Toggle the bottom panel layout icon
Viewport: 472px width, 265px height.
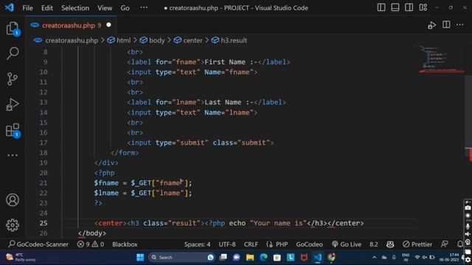point(395,7)
